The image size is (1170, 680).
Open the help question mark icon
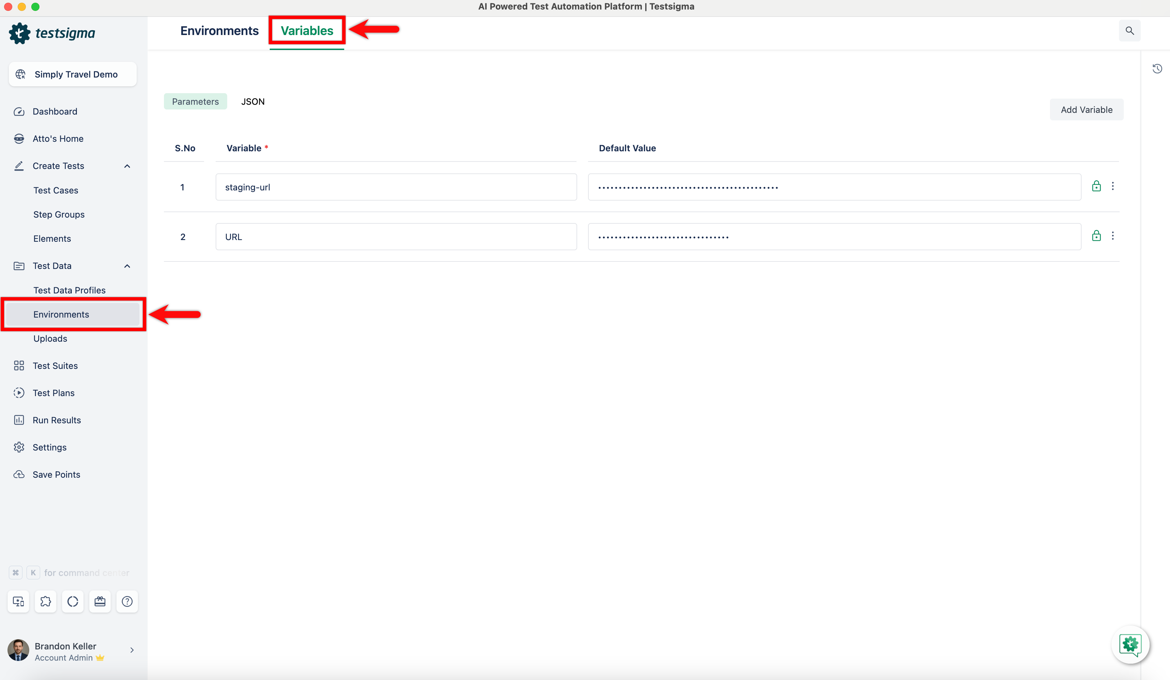point(127,601)
